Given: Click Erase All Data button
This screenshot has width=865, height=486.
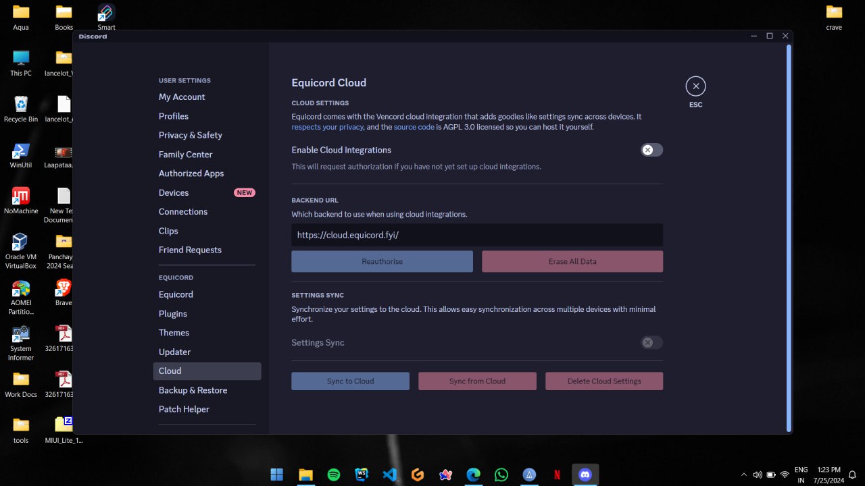Looking at the screenshot, I should tap(572, 261).
